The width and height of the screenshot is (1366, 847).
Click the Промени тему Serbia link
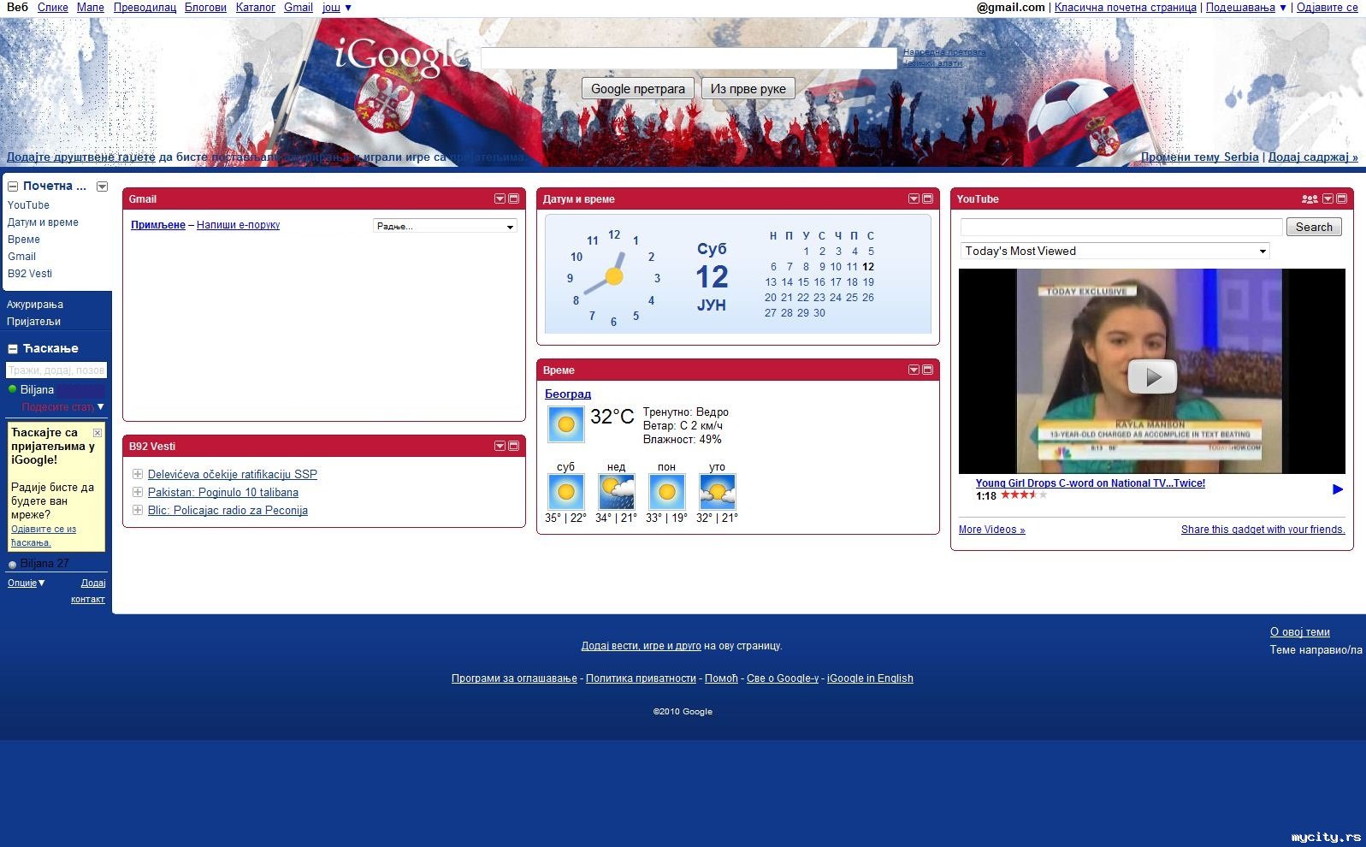(1200, 157)
